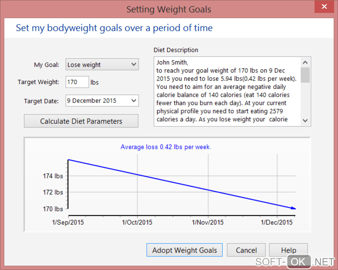The width and height of the screenshot is (338, 270).
Task: Click the 170 lbs axis label
Action: pos(53,209)
